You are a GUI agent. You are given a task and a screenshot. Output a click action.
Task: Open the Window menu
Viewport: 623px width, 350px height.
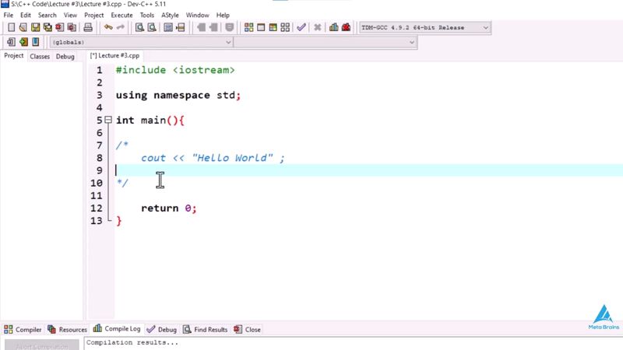[198, 15]
